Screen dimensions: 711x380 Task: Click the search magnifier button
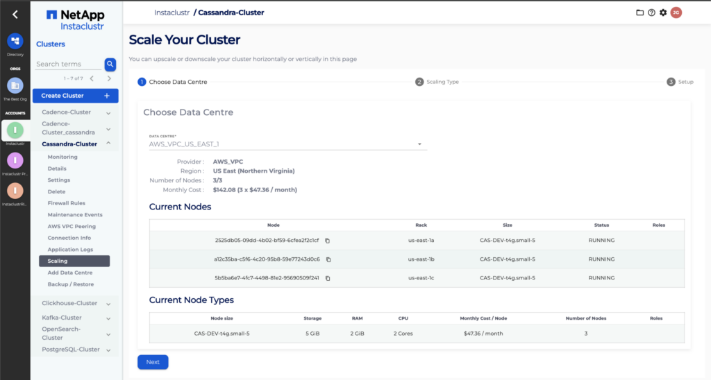coord(110,64)
